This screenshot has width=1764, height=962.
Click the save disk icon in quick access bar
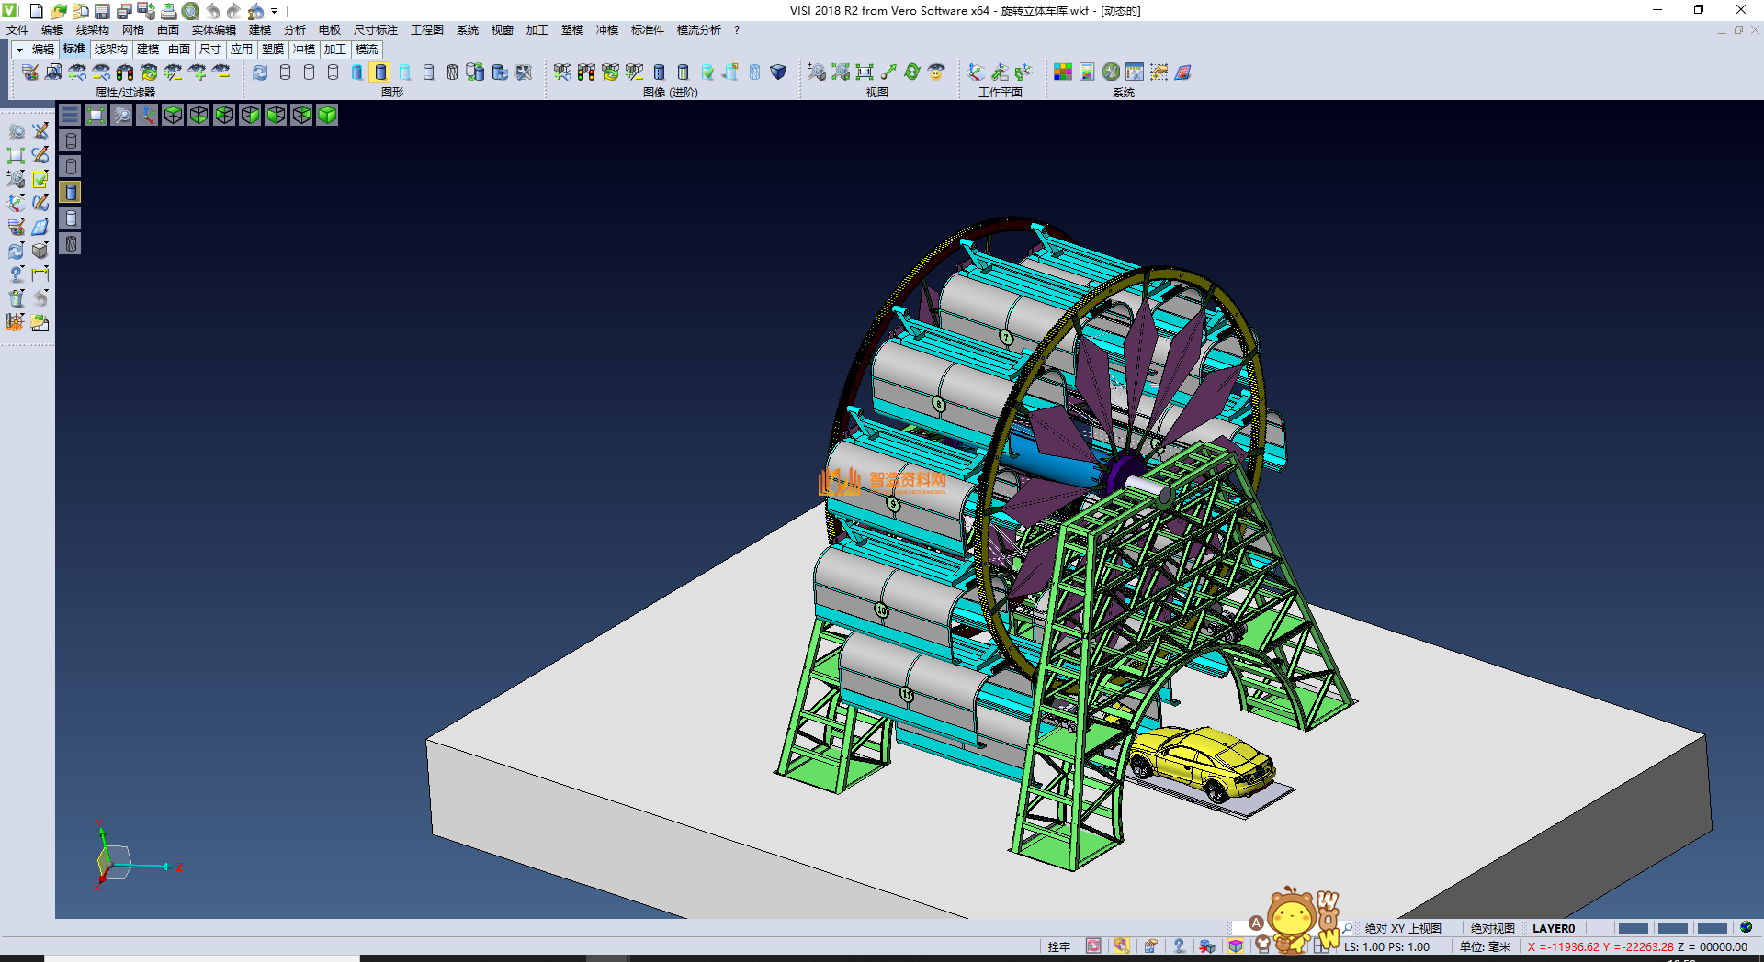pos(102,11)
